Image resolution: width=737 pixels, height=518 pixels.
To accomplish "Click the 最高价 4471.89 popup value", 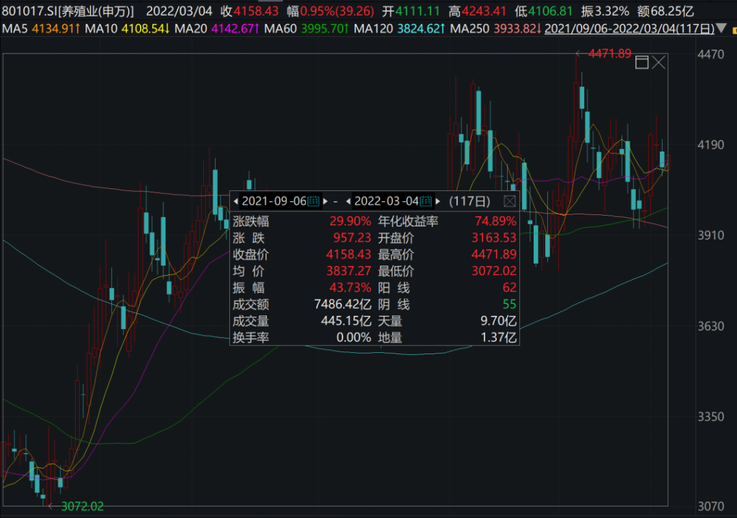I will pyautogui.click(x=494, y=255).
